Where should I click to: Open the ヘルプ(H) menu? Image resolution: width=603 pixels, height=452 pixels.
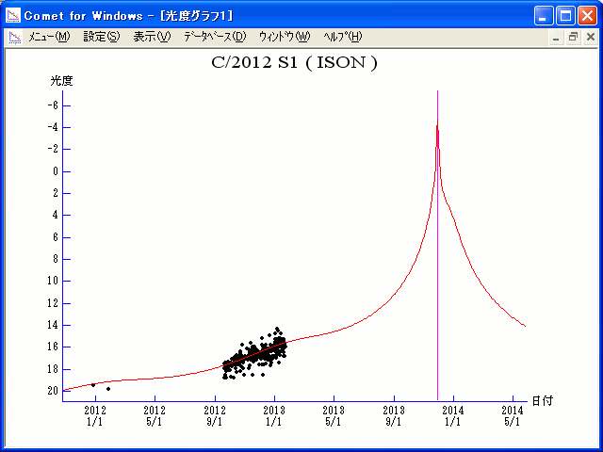342,37
